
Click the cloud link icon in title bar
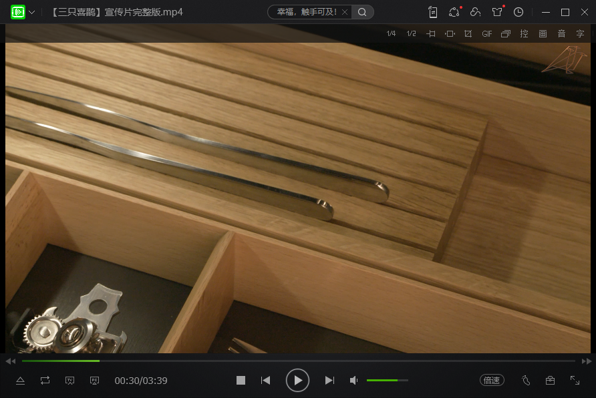(475, 12)
